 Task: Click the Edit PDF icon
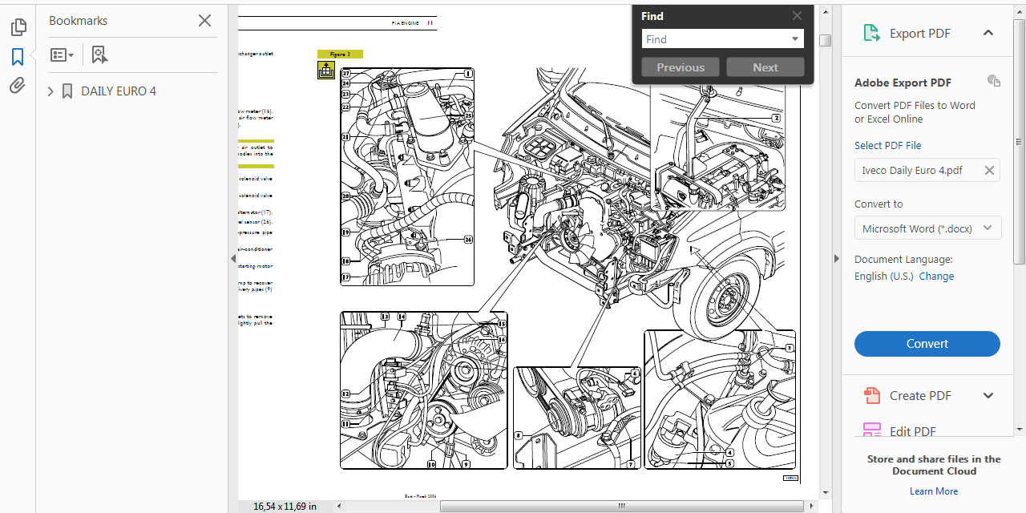[871, 431]
